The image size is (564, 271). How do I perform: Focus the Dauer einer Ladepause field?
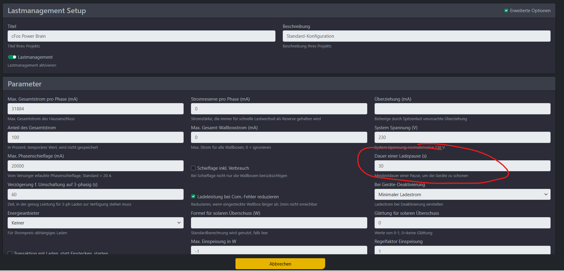click(462, 166)
